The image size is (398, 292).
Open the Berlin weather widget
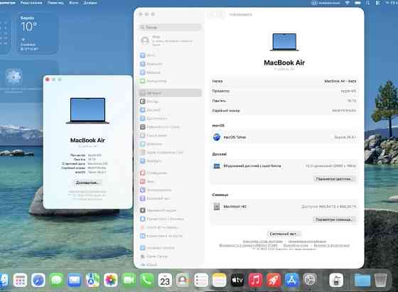(x=38, y=33)
